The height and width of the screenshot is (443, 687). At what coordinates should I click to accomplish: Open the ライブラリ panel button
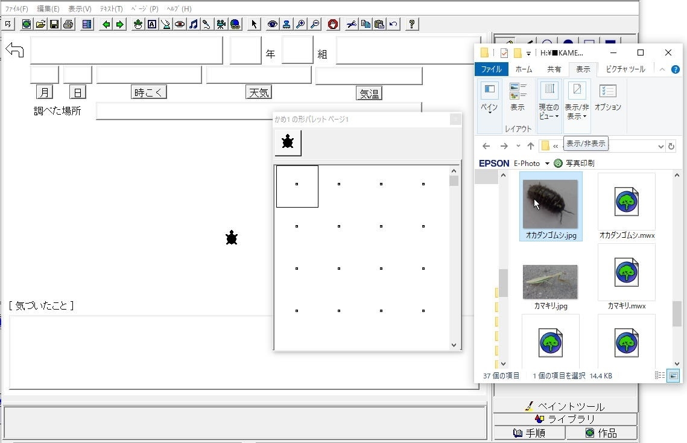point(565,419)
